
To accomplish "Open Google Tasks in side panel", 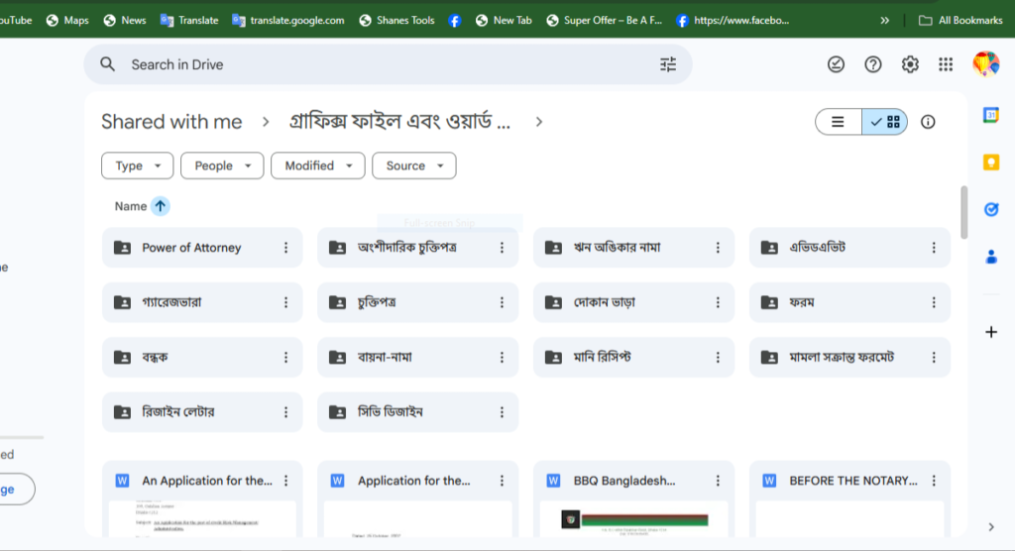I will (990, 209).
